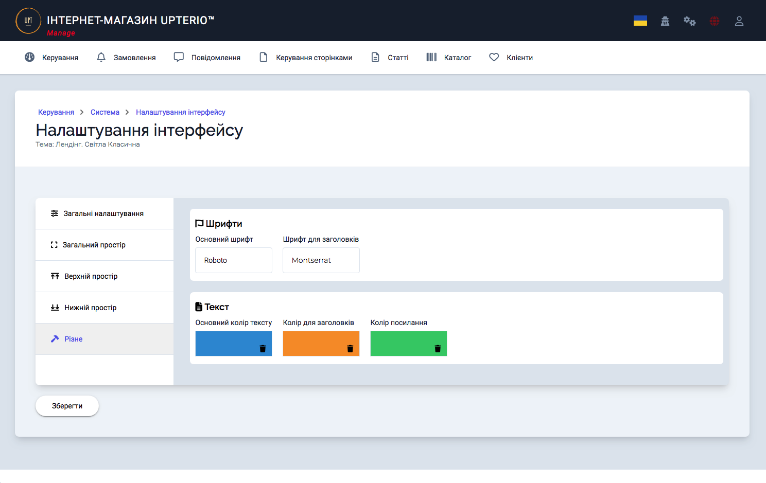Delete the Основний колір тексту blue color

pyautogui.click(x=263, y=349)
